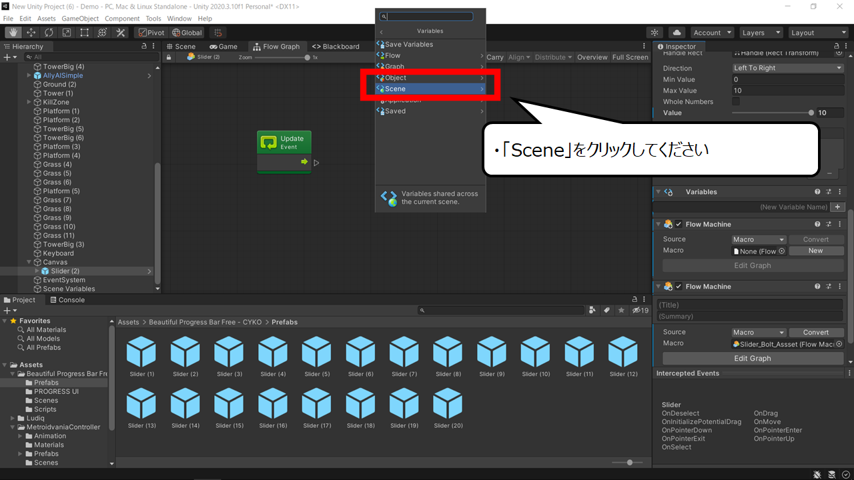Viewport: 854px width, 480px height.
Task: Search by type icon in Project
Action: 592,310
